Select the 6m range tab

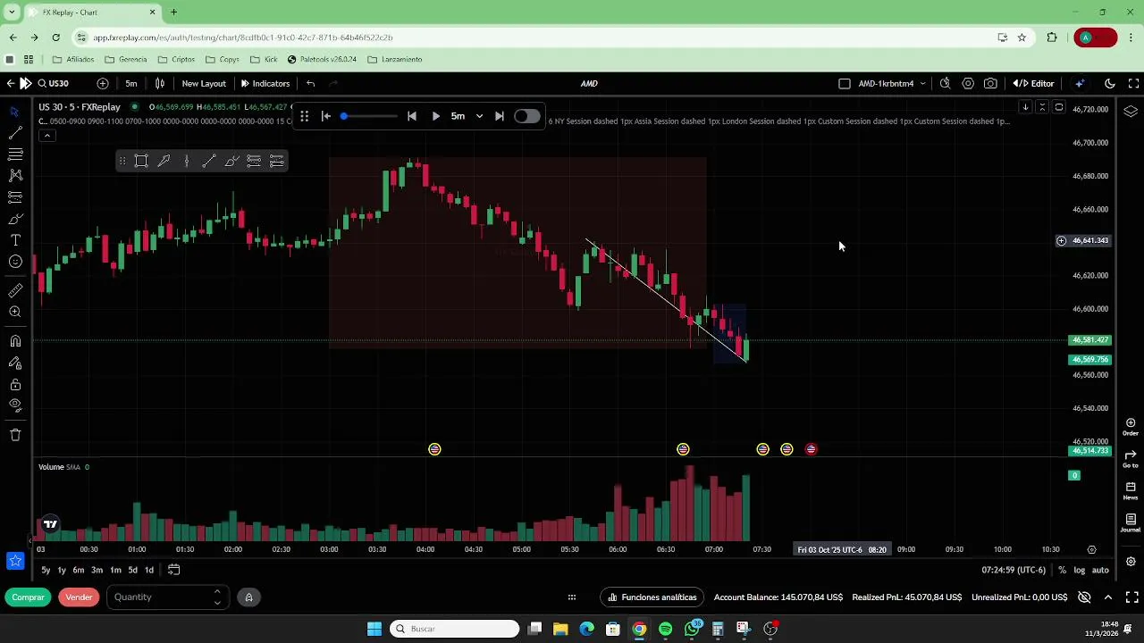(x=79, y=570)
